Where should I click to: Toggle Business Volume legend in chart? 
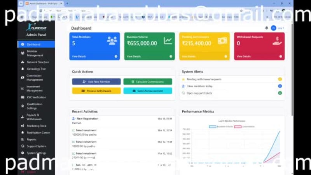[x=220, y=127]
